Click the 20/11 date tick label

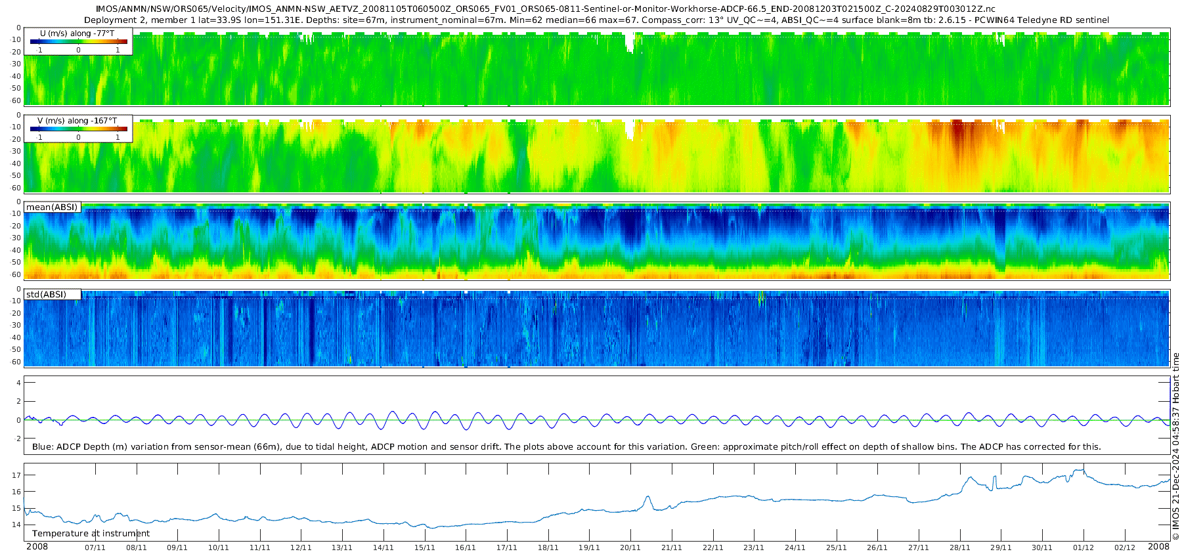point(630,547)
